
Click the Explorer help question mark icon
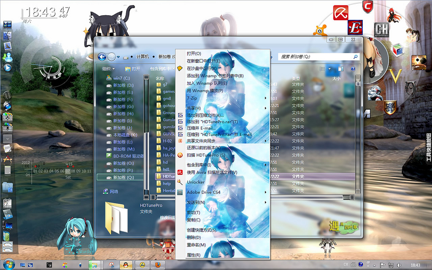[353, 69]
